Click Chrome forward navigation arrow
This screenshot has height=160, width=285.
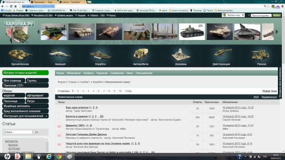pyautogui.click(x=7, y=6)
